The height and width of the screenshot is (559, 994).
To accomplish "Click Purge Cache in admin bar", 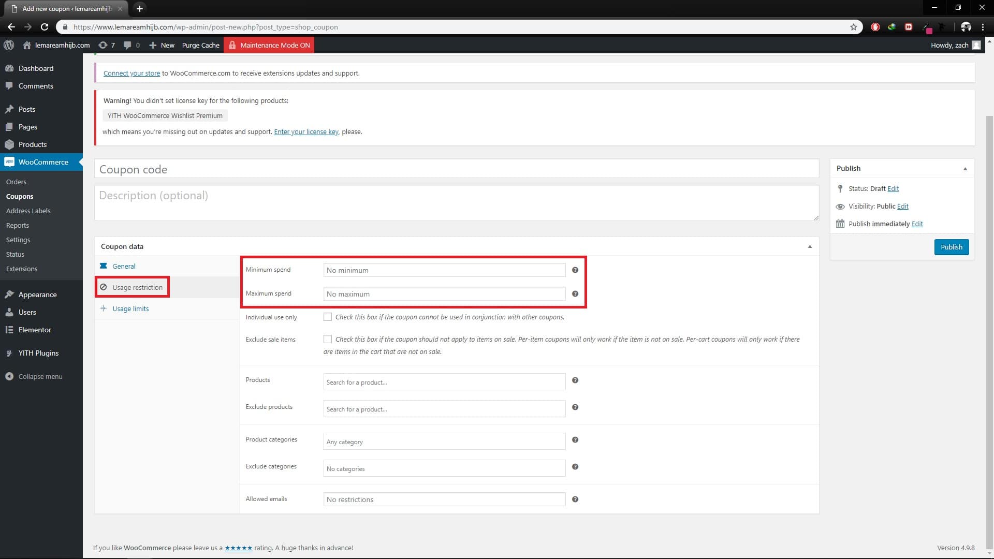I will point(200,45).
